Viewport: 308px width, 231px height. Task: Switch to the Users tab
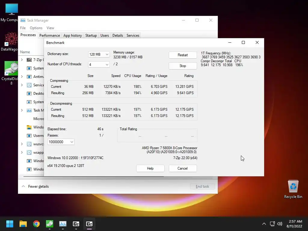(x=104, y=35)
